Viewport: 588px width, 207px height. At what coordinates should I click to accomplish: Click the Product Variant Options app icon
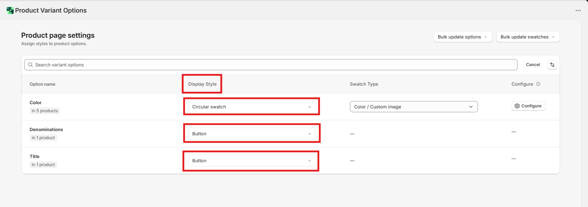pos(10,10)
